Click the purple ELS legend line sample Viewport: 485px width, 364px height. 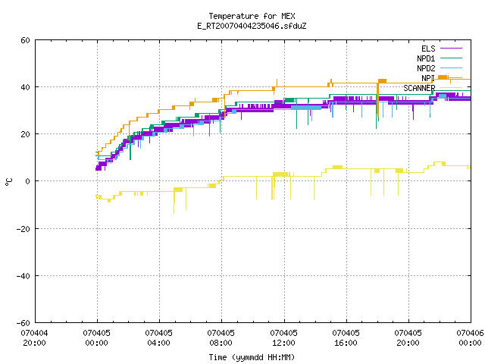[451, 49]
